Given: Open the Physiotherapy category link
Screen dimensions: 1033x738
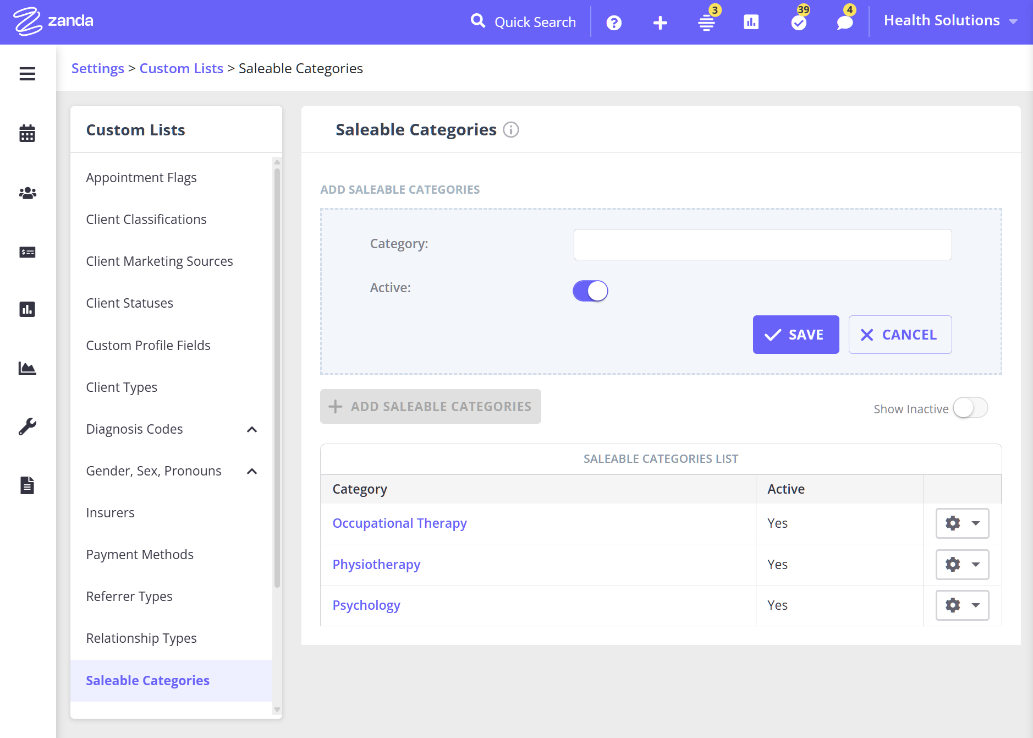Looking at the screenshot, I should (x=376, y=565).
